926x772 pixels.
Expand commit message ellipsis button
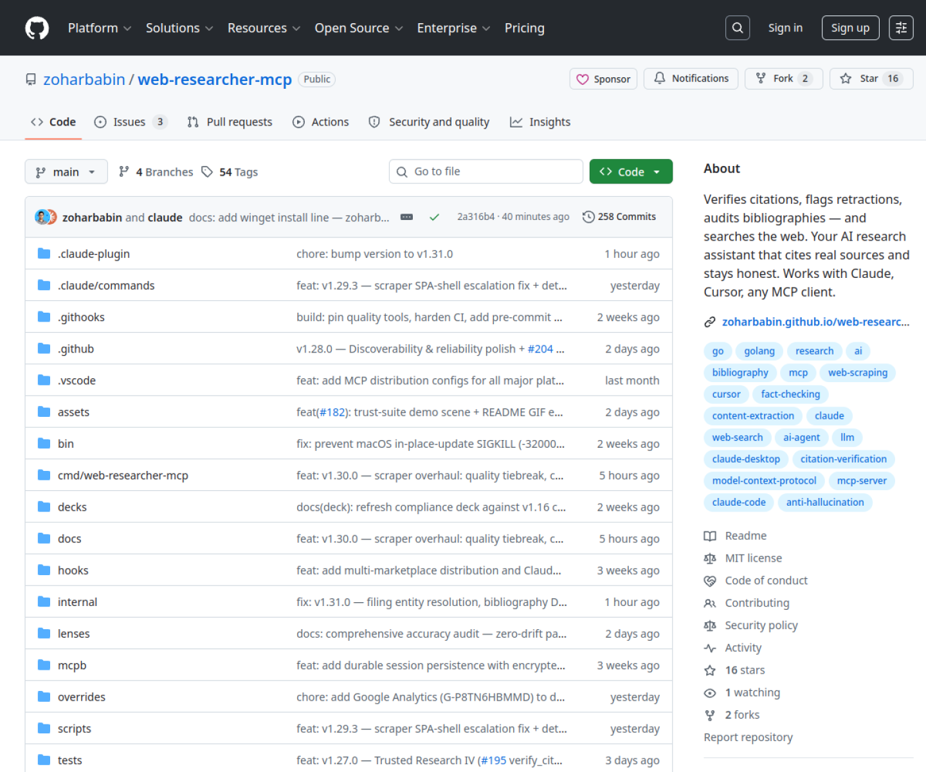(x=406, y=217)
